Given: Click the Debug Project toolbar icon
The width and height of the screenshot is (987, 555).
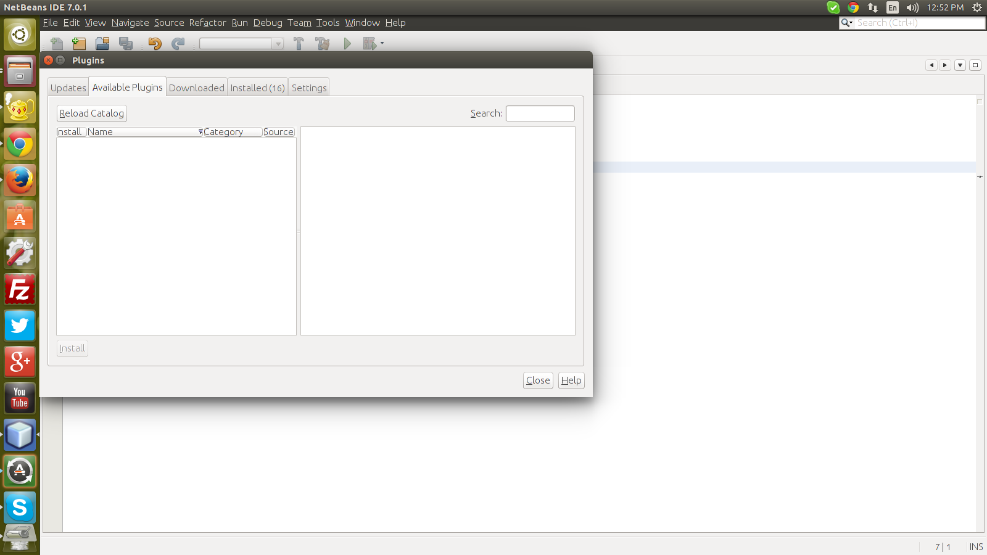Looking at the screenshot, I should [370, 43].
